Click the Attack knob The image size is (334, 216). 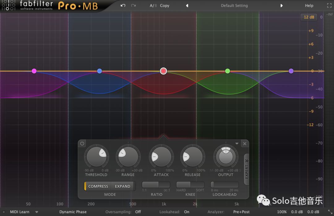tap(161, 157)
